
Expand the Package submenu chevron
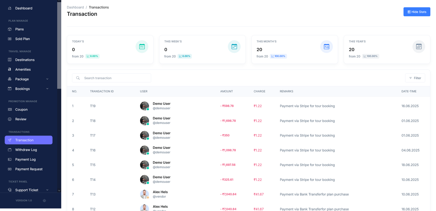point(47,79)
